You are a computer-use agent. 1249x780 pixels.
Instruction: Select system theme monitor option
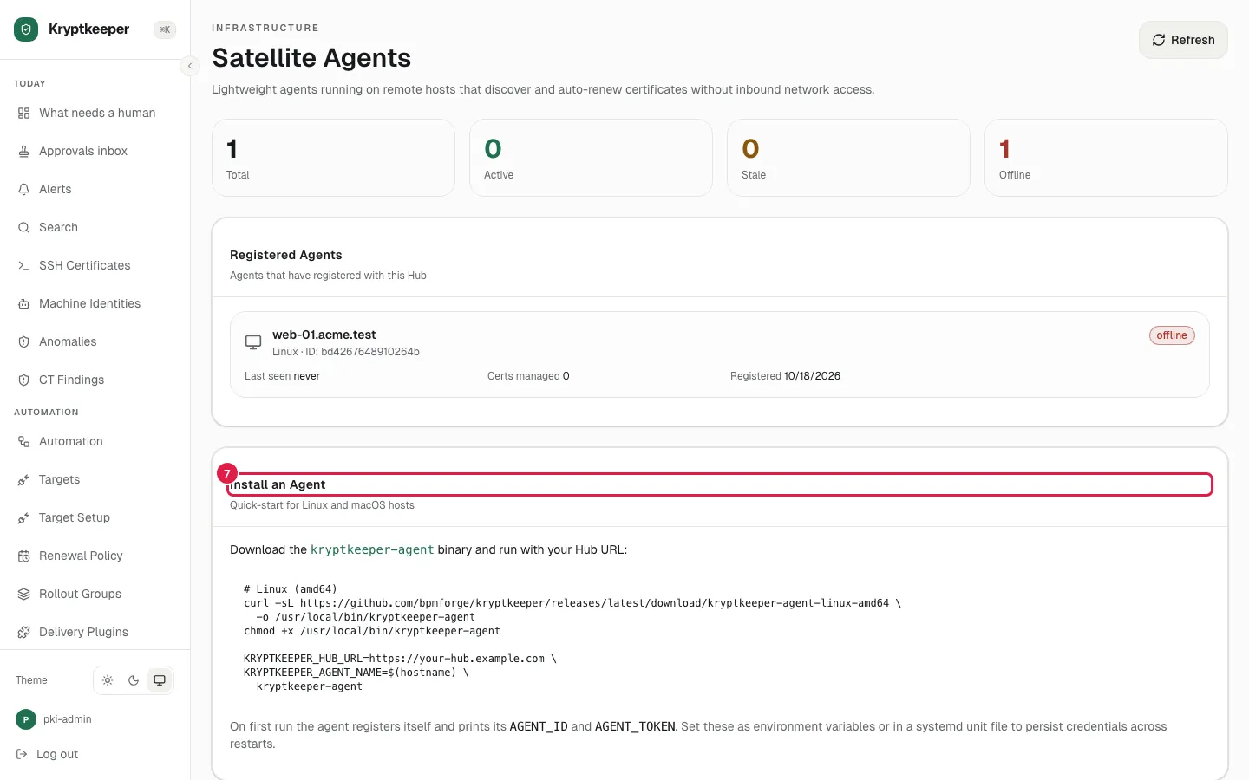click(x=160, y=680)
